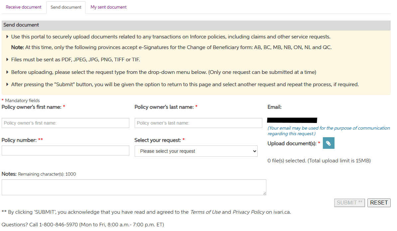Image resolution: width=397 pixels, height=231 pixels.
Task: Focus the policy owner's last name field
Action: [x=198, y=123]
